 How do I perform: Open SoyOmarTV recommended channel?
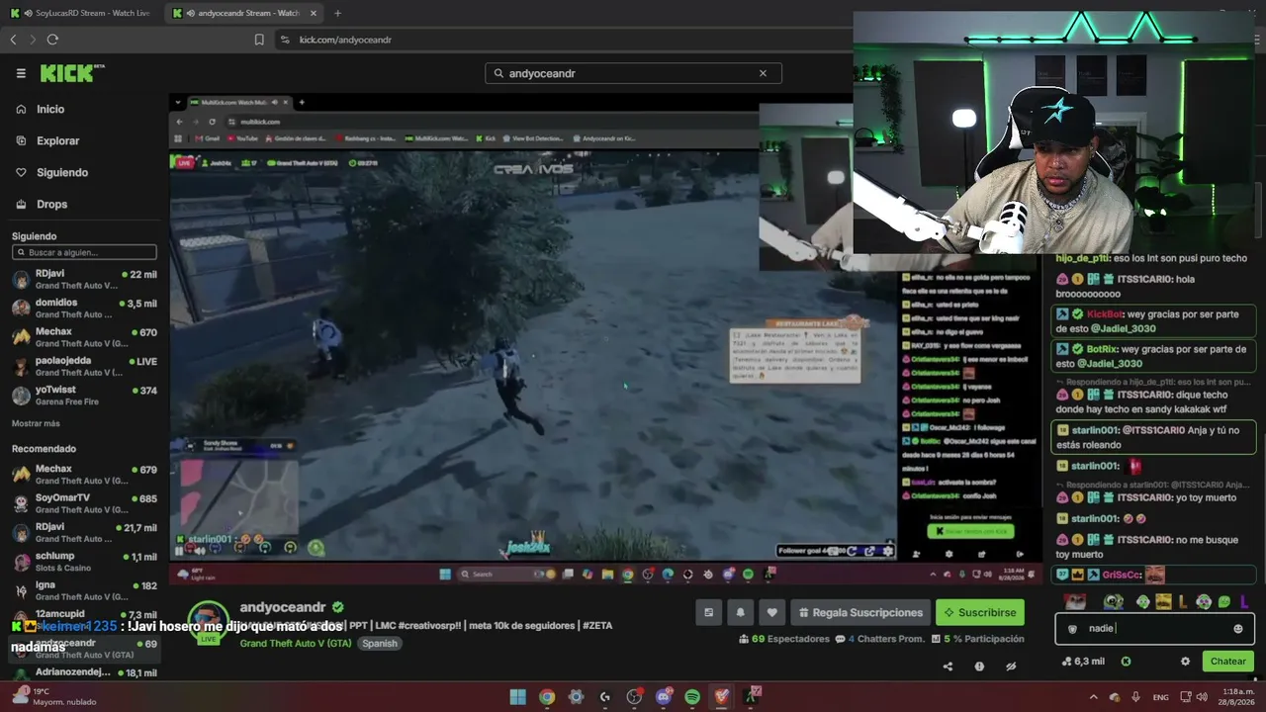(x=84, y=504)
